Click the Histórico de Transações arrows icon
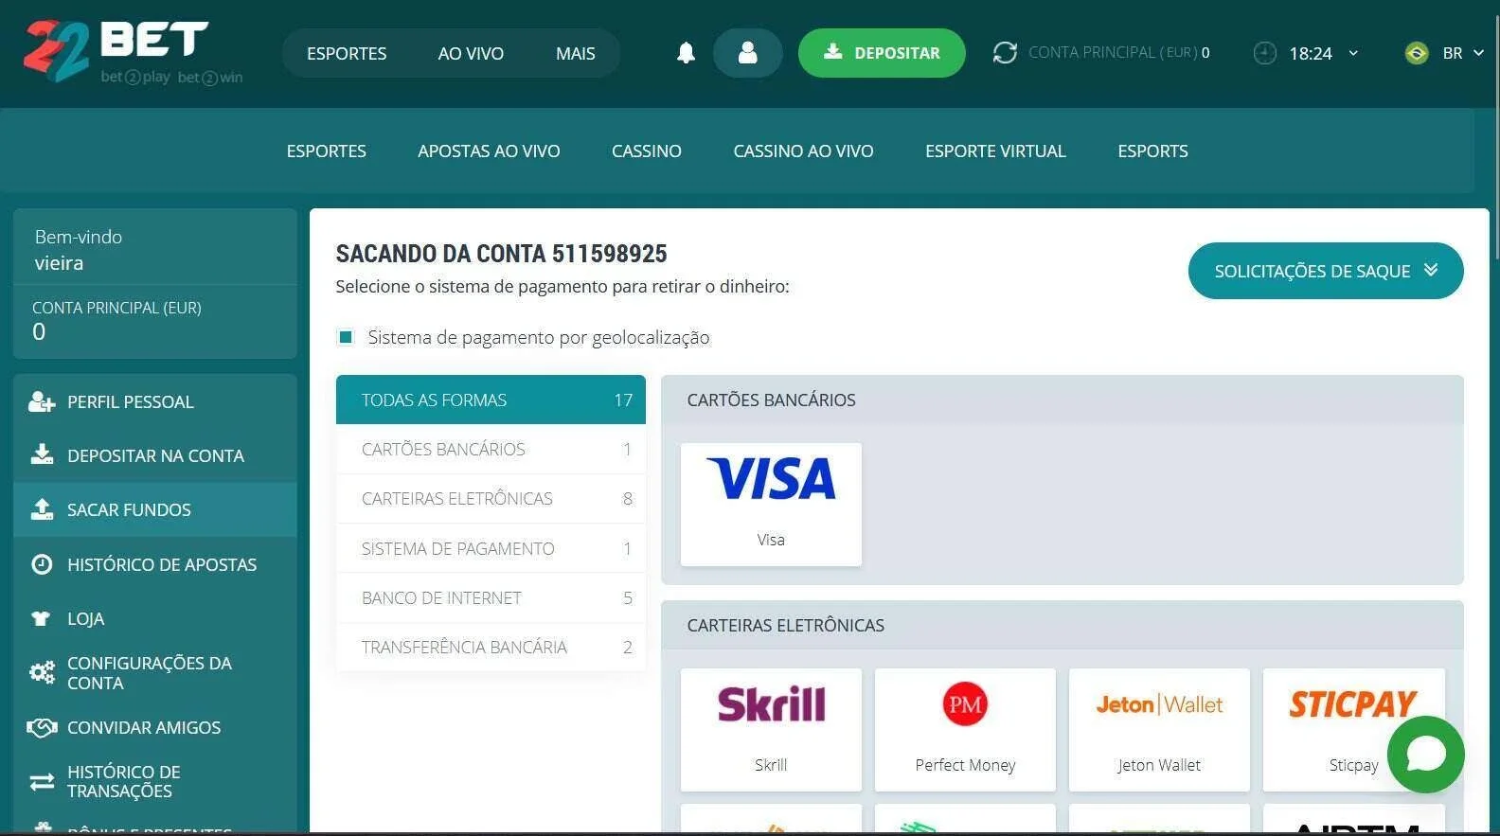1500x836 pixels. 42,782
